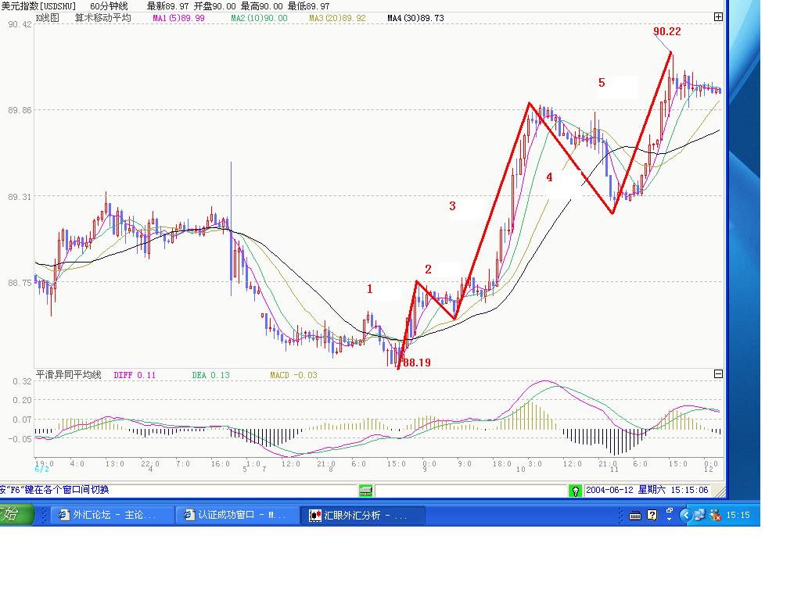Viewport: 801px width, 600px height.
Task: Click the status bar input field beside the green icon
Action: (x=470, y=491)
